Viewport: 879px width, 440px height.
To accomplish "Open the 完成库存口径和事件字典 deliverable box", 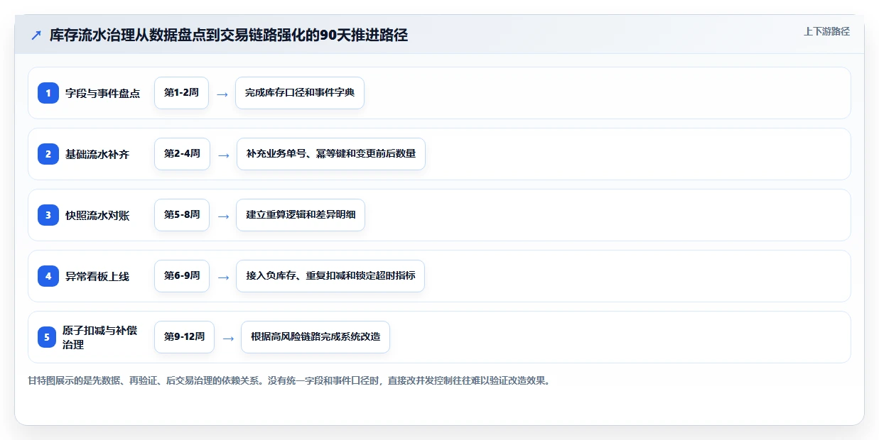I will 300,93.
